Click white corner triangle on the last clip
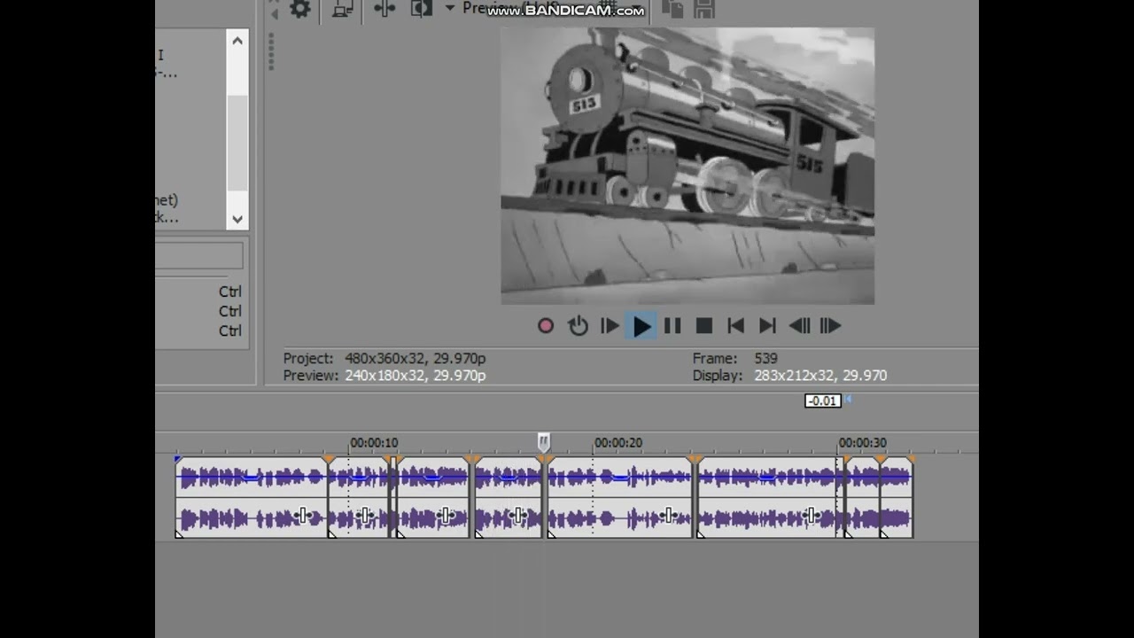Screen dimensions: 1134x638 pyautogui.click(x=884, y=533)
